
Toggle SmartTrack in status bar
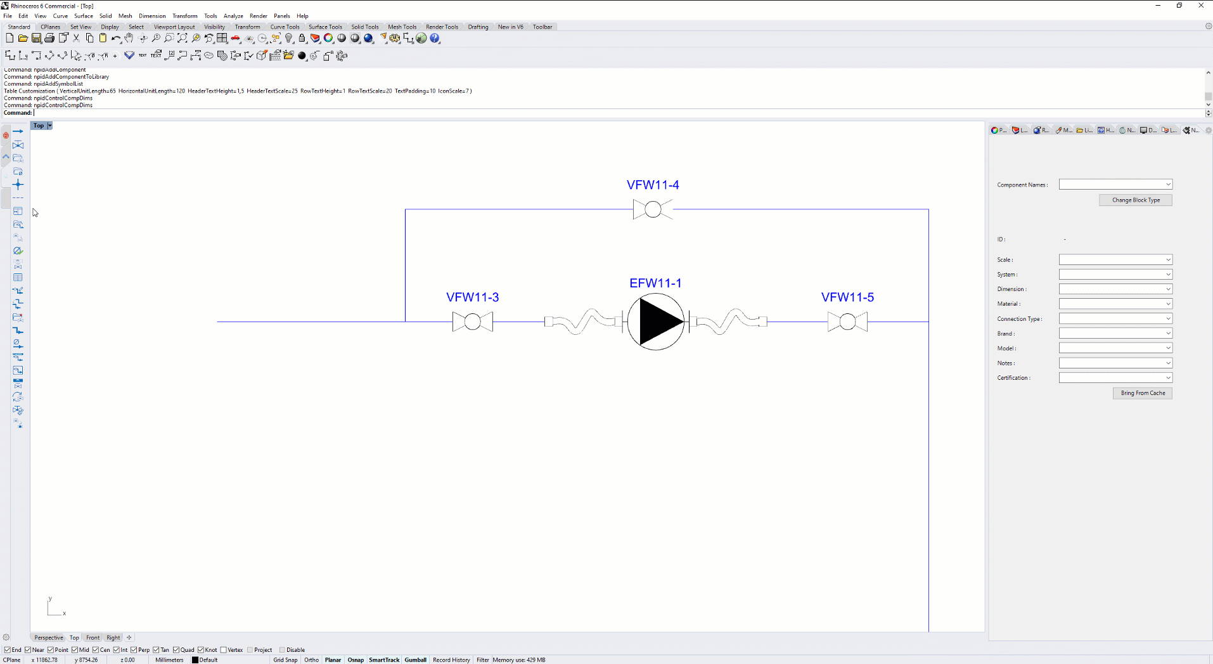pos(384,660)
